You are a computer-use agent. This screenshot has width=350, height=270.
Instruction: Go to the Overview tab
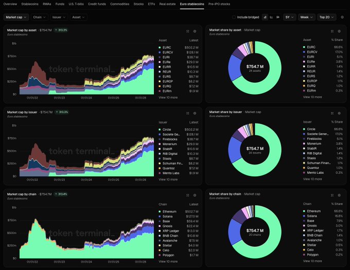click(x=10, y=4)
